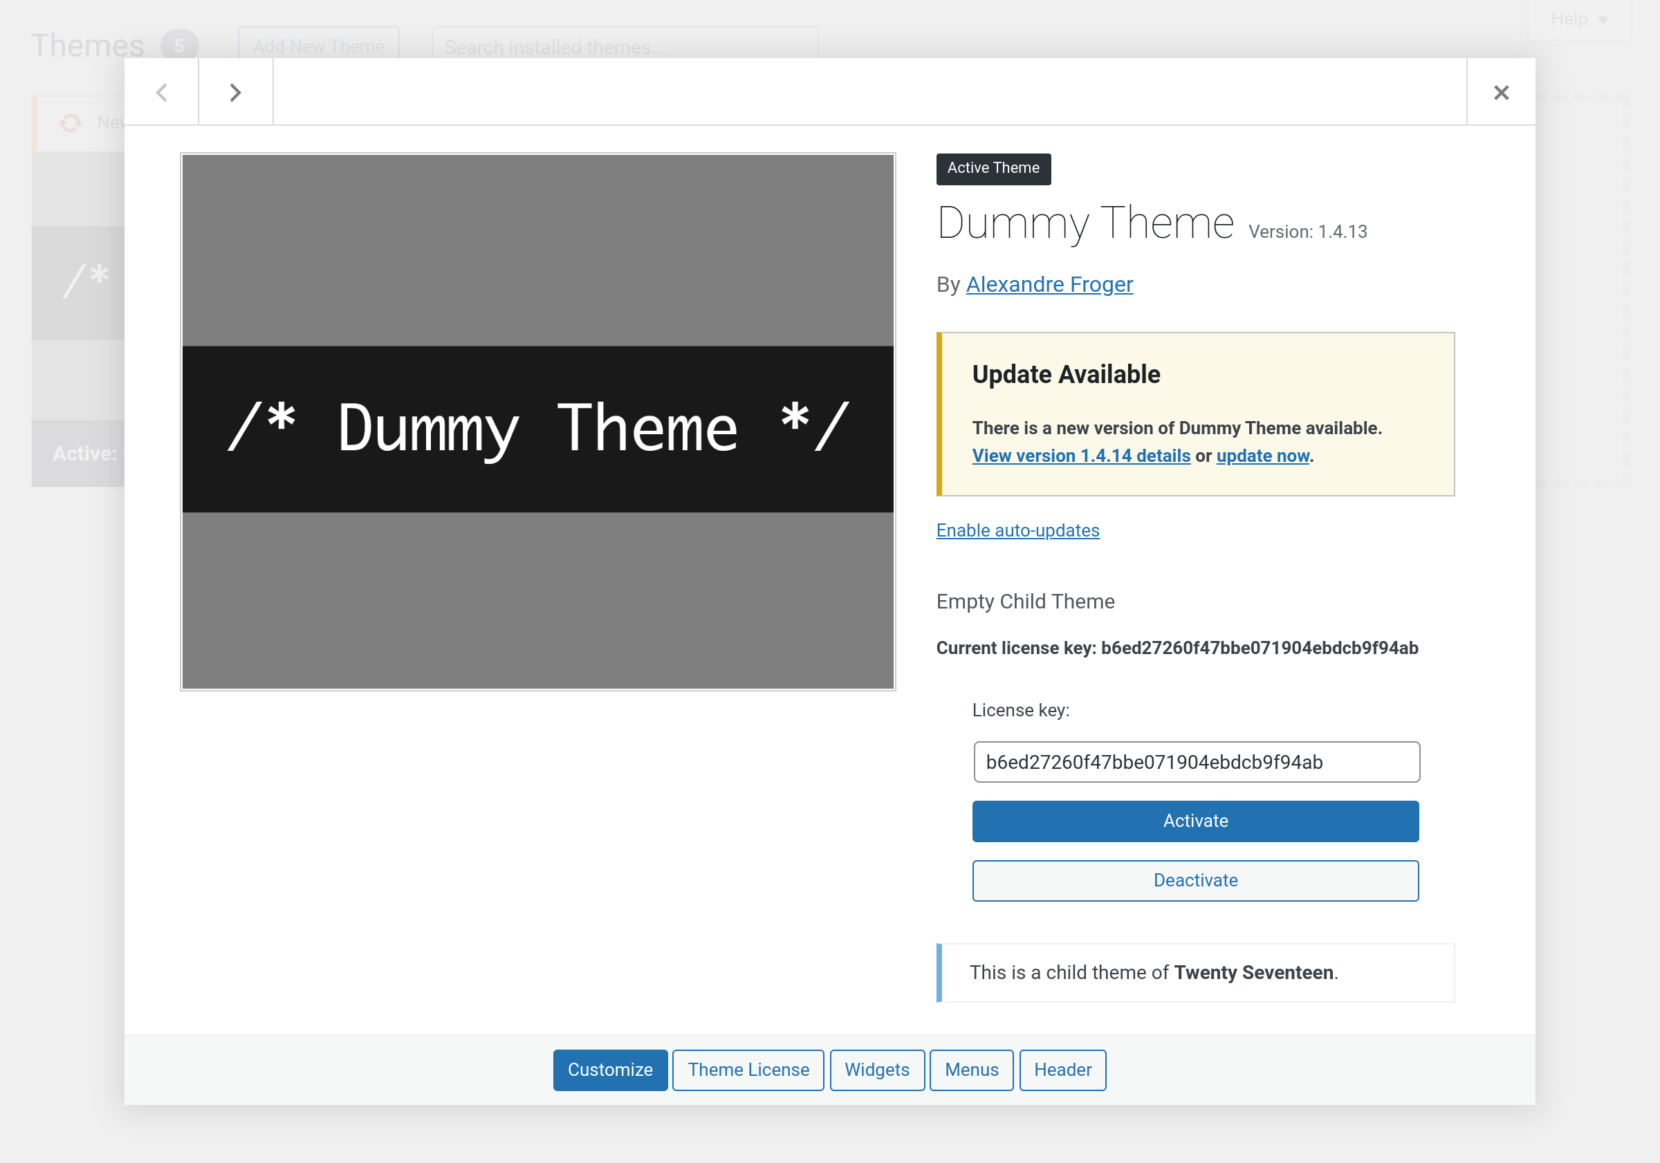Open the Customize screen
Viewport: 1660px width, 1163px height.
coord(609,1070)
